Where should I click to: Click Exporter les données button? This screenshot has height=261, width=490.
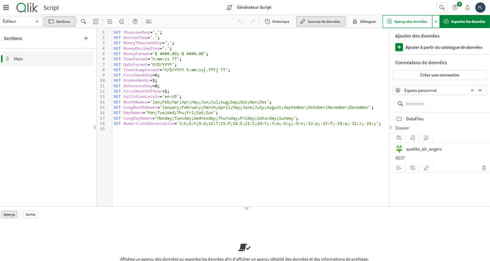tap(464, 21)
